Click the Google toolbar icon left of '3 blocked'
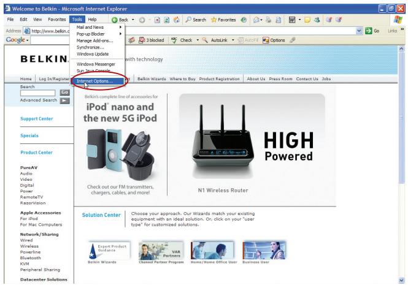Image resolution: width=408 pixels, height=285 pixels. 132,40
